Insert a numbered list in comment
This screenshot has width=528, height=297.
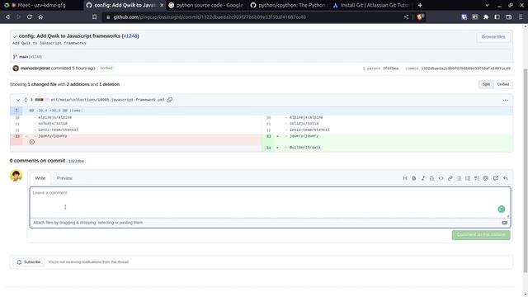click(x=468, y=178)
